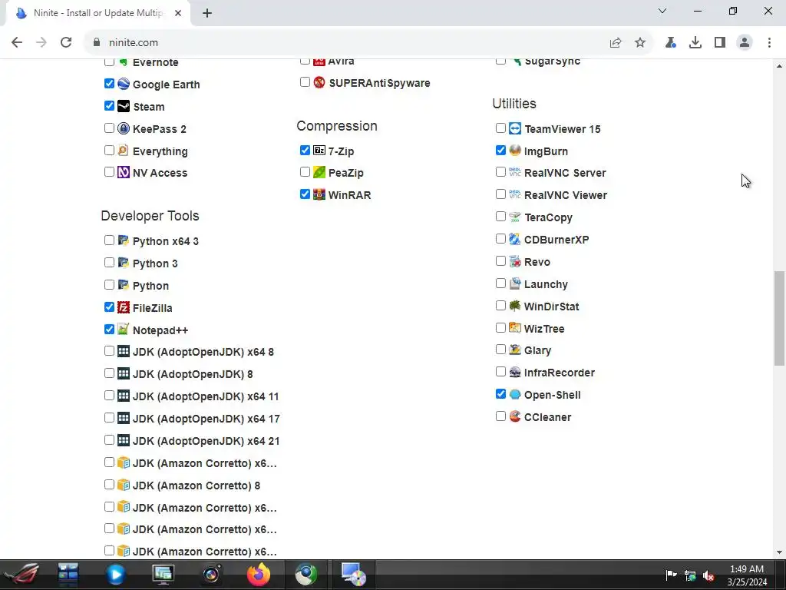Open a new browser tab

[x=207, y=14]
